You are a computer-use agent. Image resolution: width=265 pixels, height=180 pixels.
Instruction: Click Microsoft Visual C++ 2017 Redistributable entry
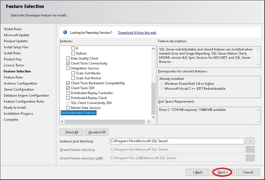(195, 88)
